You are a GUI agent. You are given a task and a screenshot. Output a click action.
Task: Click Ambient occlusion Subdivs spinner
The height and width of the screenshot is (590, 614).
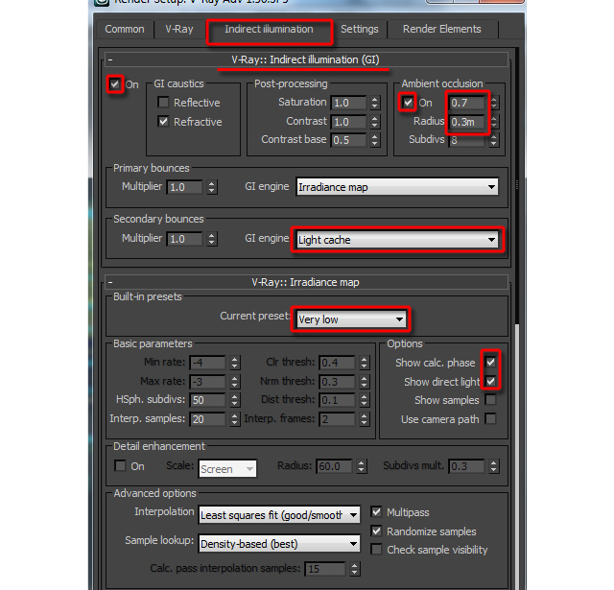pos(494,140)
